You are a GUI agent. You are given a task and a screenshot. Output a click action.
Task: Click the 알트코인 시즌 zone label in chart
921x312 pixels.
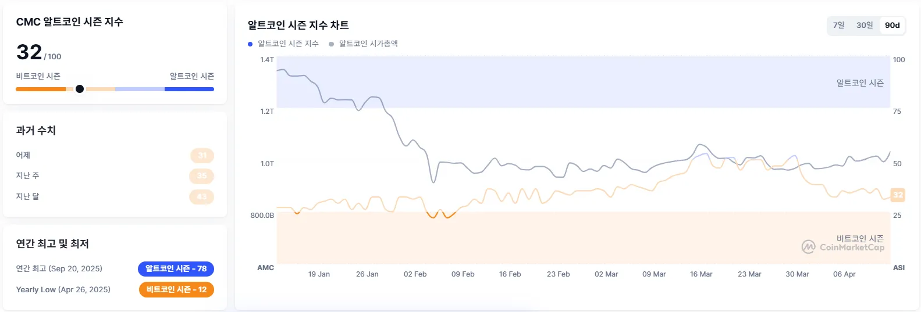860,83
